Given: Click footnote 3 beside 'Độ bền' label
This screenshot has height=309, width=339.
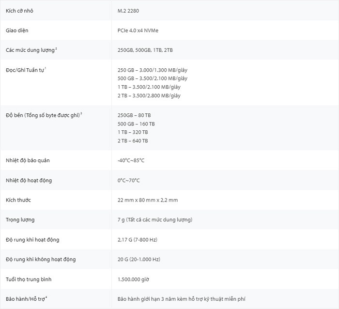Looking at the screenshot, I should tap(81, 113).
